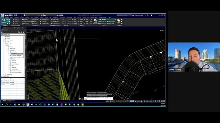Select the Point Survey Queries tree item
The height and width of the screenshot is (123, 220).
pyautogui.click(x=16, y=71)
